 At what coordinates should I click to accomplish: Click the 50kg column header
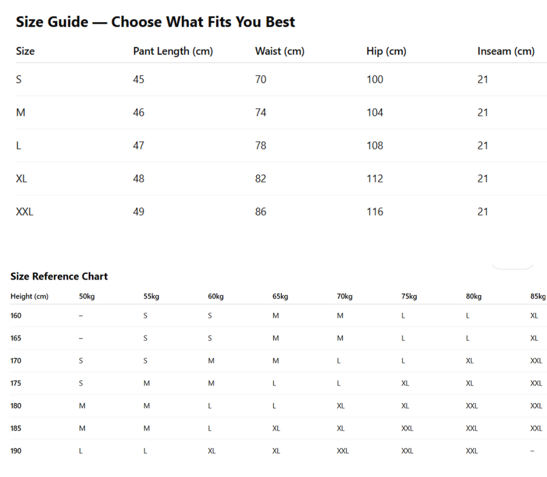86,296
